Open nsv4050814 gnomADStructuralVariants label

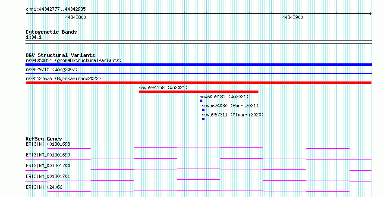[x=74, y=60]
